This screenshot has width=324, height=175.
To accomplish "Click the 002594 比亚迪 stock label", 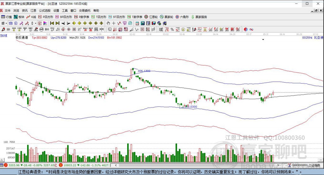I will click(x=312, y=38).
